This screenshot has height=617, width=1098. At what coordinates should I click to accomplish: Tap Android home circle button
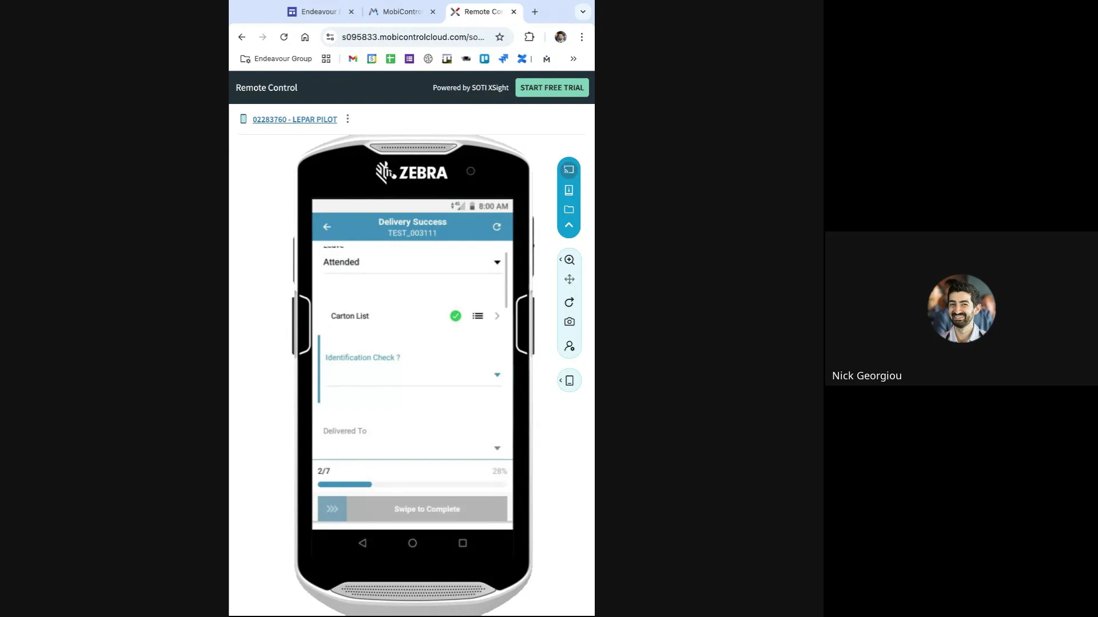412,543
